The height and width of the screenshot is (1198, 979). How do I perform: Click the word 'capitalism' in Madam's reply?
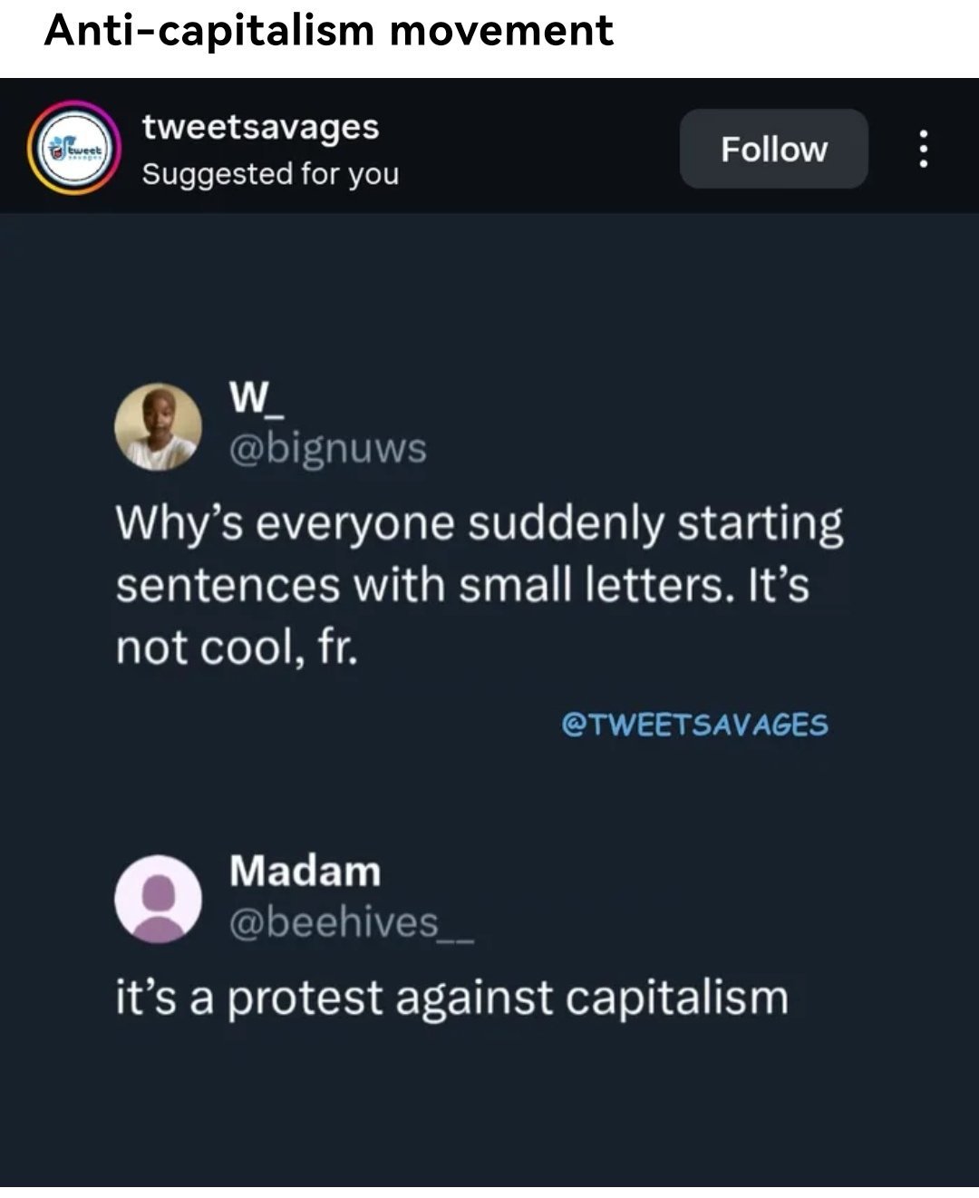[x=676, y=998]
